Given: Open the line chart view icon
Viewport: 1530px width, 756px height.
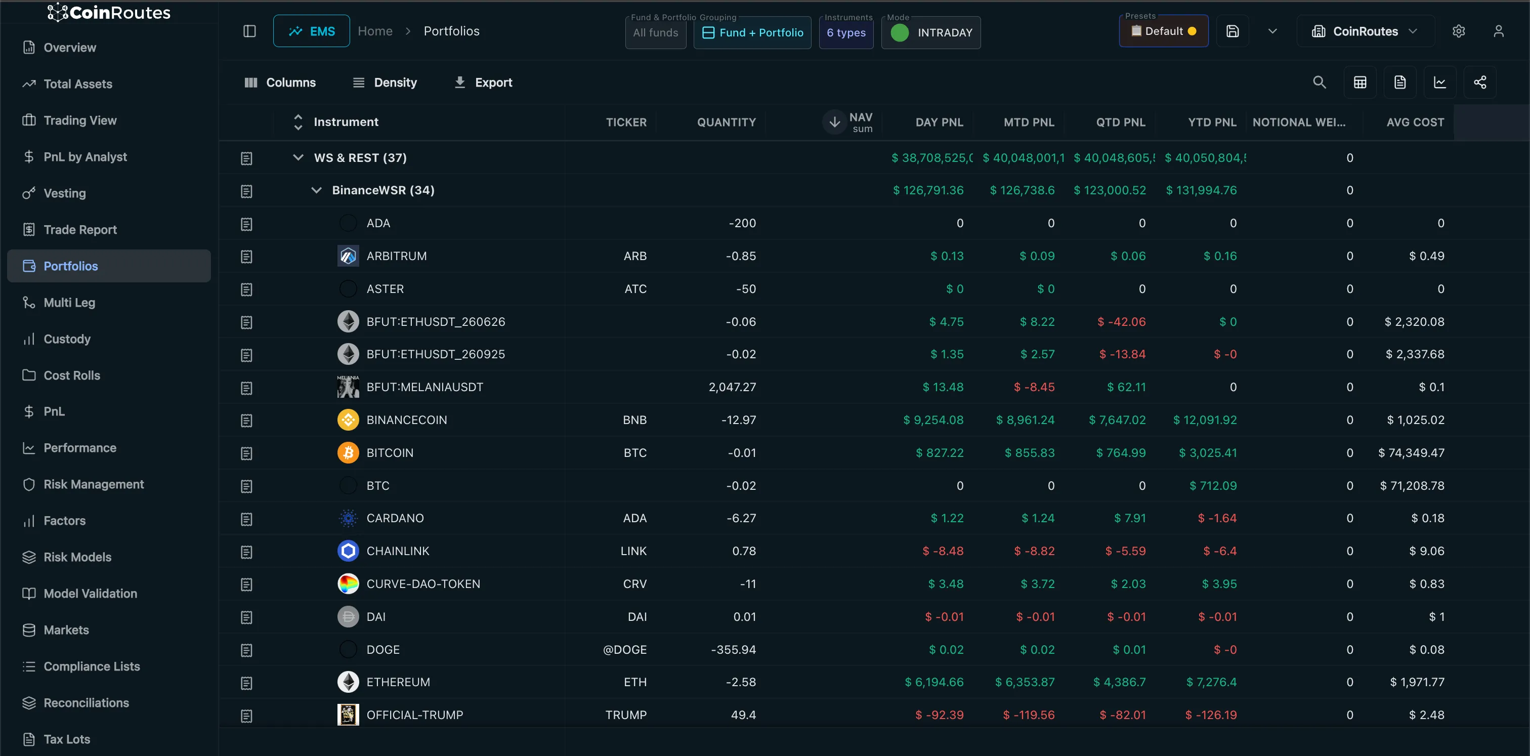Looking at the screenshot, I should [1440, 82].
